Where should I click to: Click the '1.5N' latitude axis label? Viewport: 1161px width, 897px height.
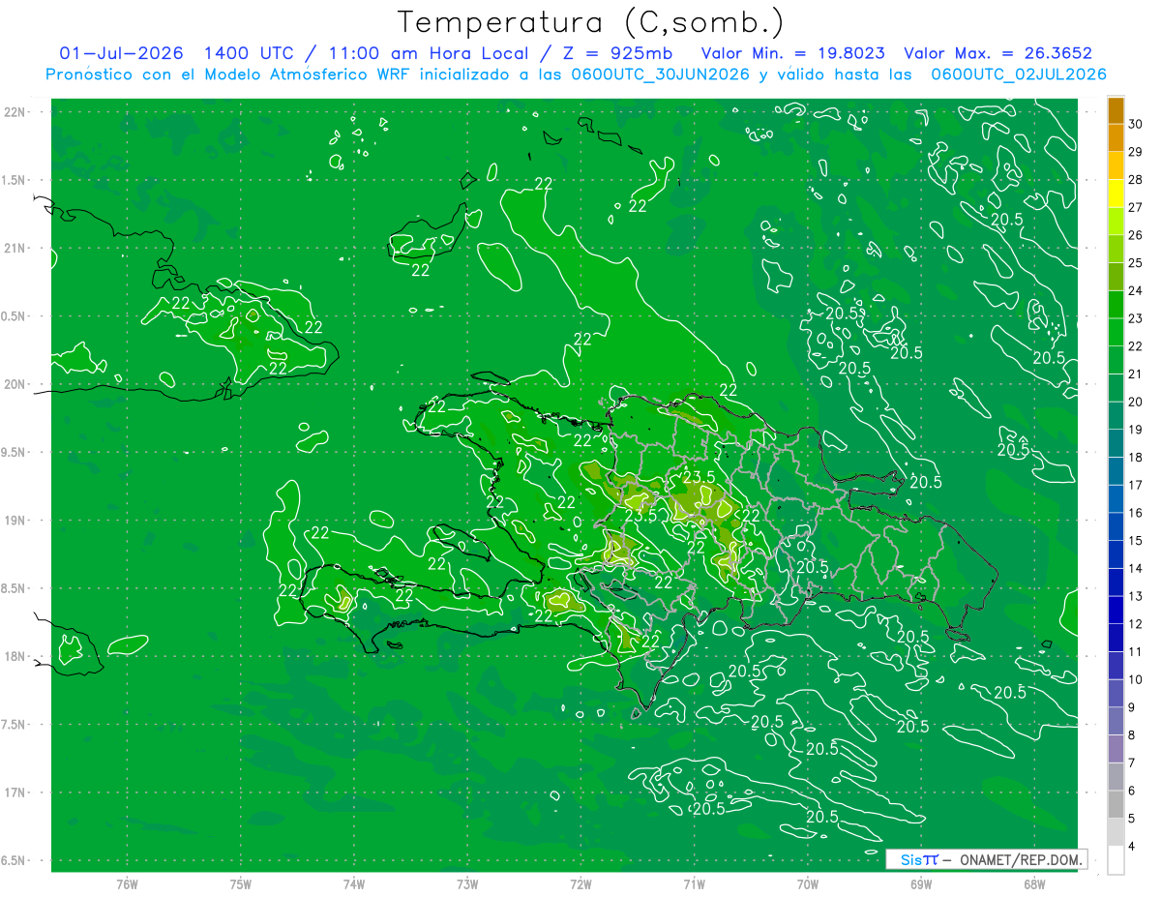coord(14,180)
